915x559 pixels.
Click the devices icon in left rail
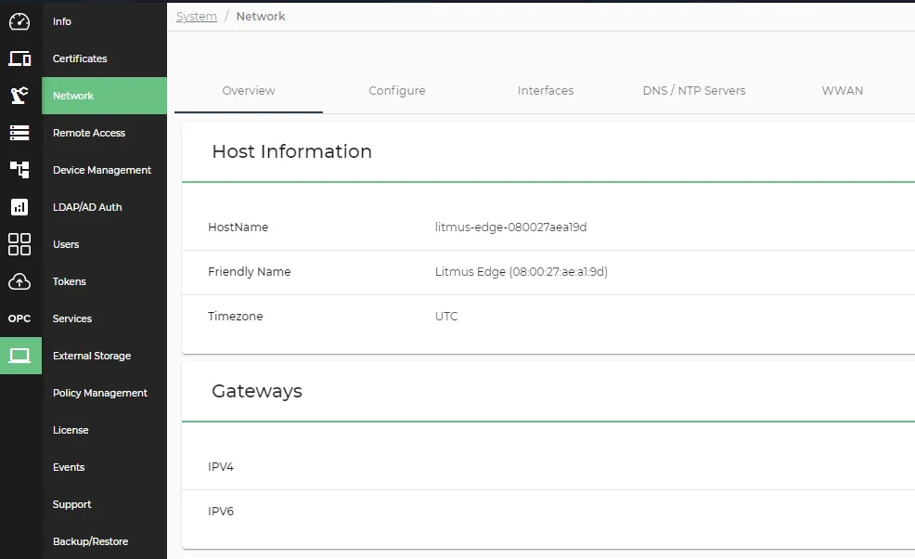tap(19, 58)
